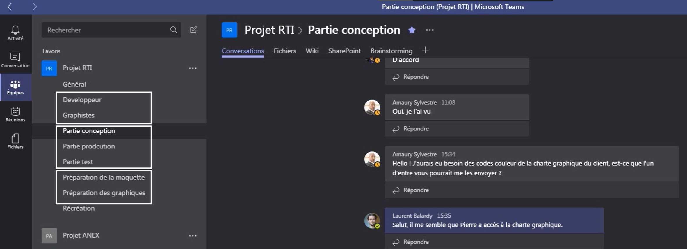Open Fichiers from the left sidebar
Viewport: 687px width, 249px height.
click(15, 140)
